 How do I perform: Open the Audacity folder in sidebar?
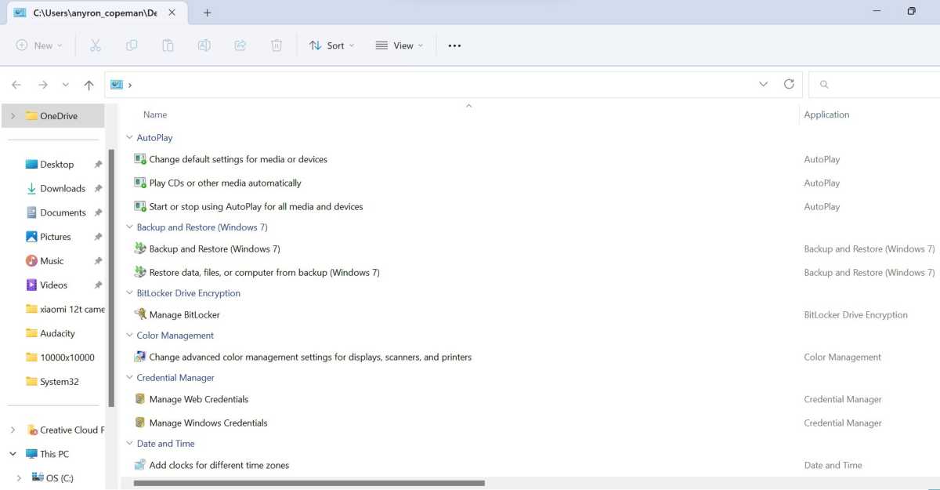tap(56, 333)
